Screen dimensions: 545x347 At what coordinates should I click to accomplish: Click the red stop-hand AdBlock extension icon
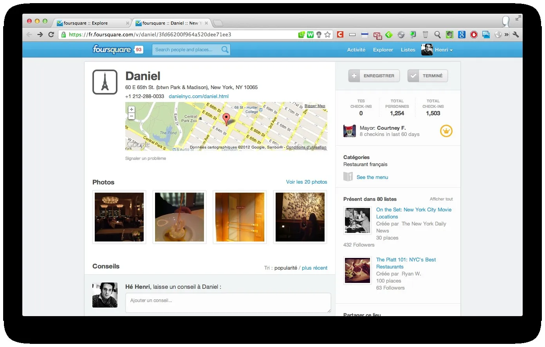coord(474,34)
